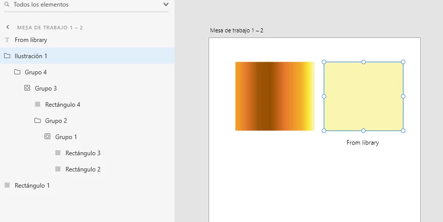Click the mask group icon of Grupo 1
The image size is (443, 222).
click(x=48, y=137)
